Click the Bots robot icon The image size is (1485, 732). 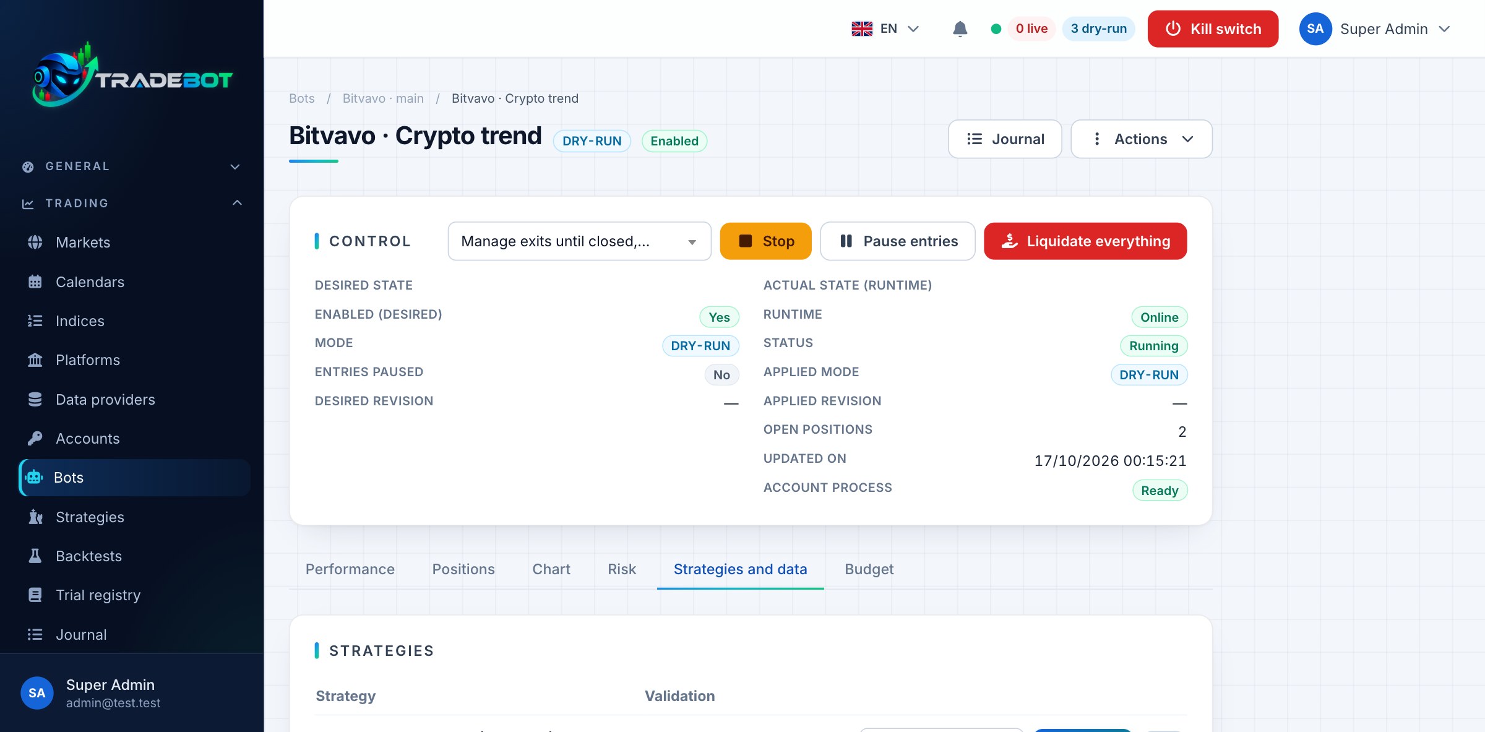point(34,478)
